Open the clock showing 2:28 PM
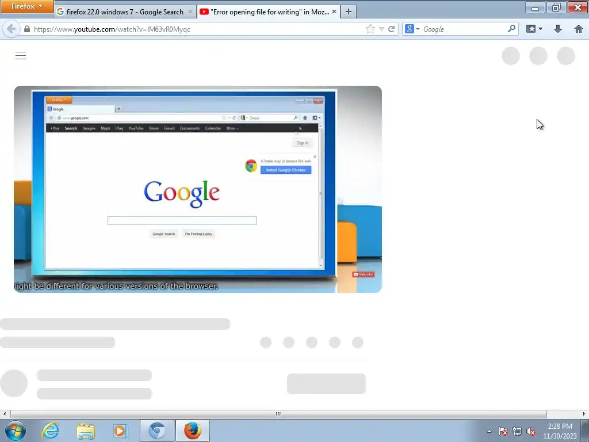The image size is (589, 442). tap(560, 431)
